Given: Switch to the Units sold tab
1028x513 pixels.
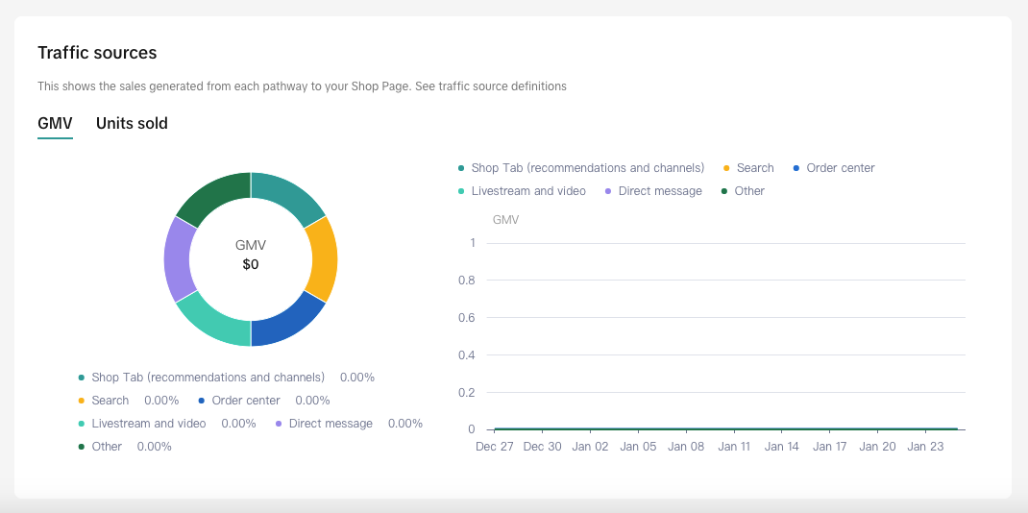Looking at the screenshot, I should (x=132, y=123).
